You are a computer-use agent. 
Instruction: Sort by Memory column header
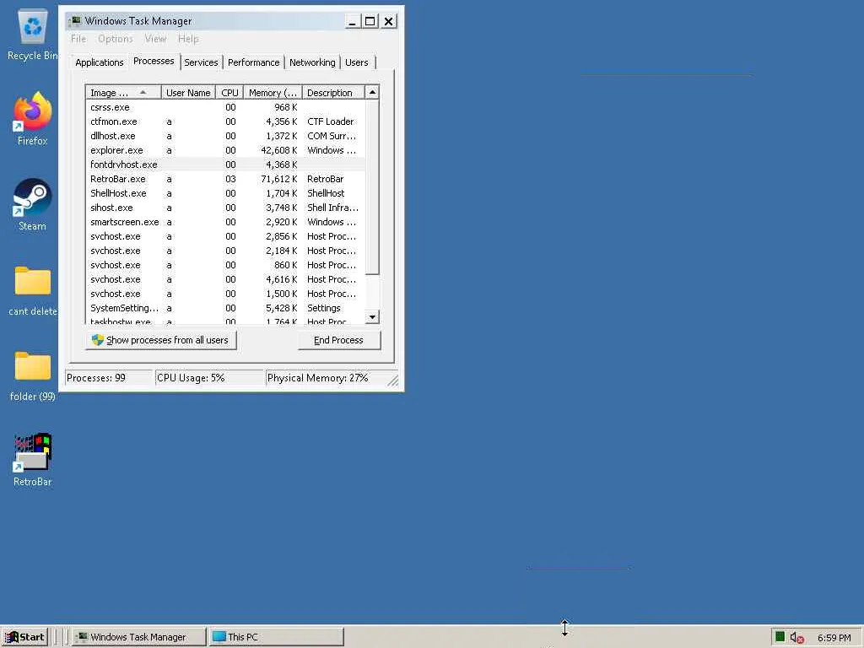[x=273, y=93]
